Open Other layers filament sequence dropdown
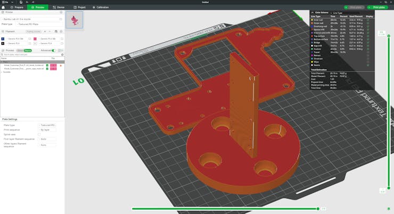The image size is (394, 214). click(x=47, y=145)
